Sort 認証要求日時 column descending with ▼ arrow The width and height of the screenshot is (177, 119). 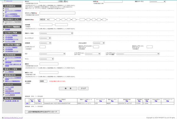point(126,101)
